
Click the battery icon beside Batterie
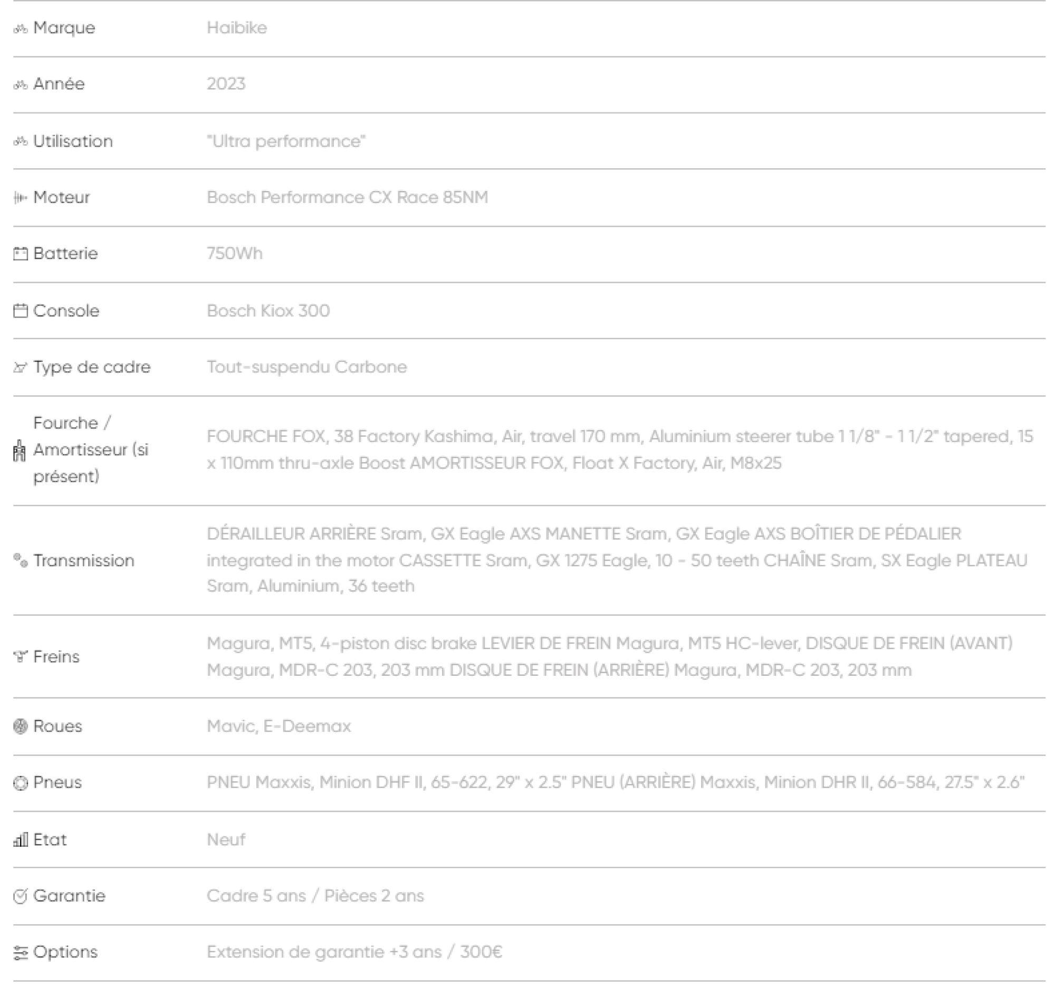pos(20,254)
